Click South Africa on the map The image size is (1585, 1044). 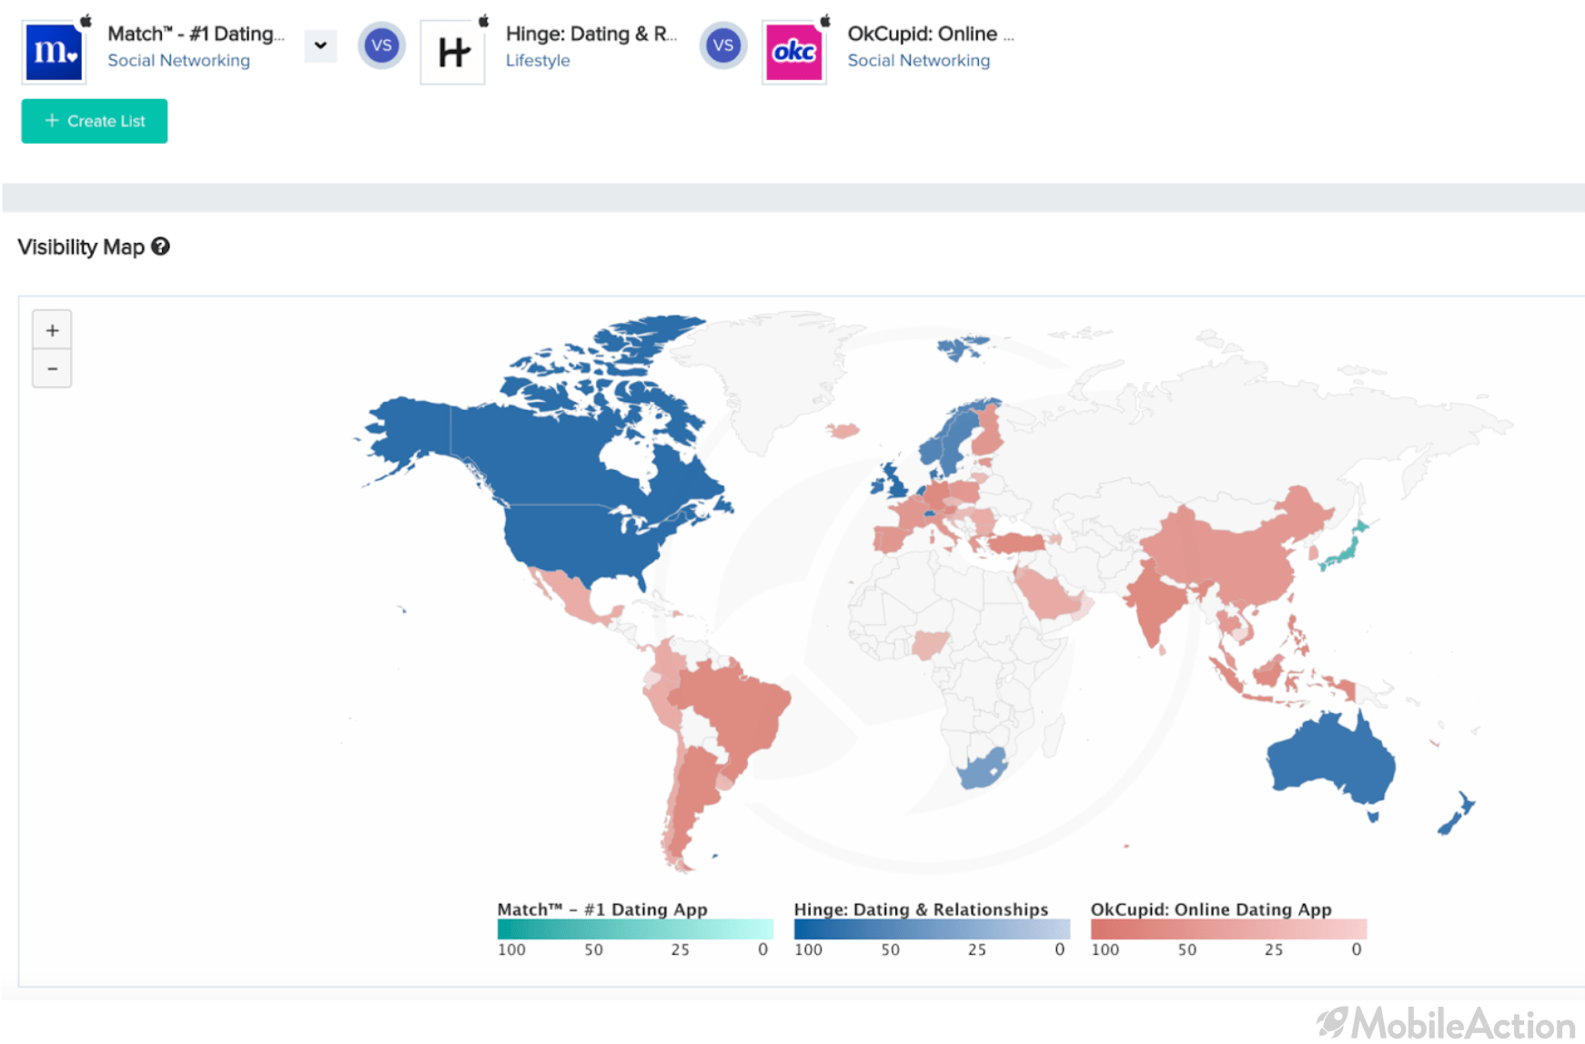pyautogui.click(x=983, y=768)
